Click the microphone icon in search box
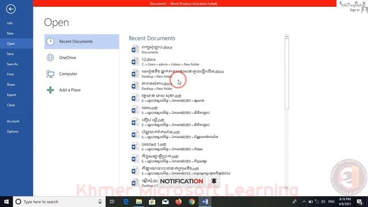Screen dimensions: 368x207 pos(100,202)
